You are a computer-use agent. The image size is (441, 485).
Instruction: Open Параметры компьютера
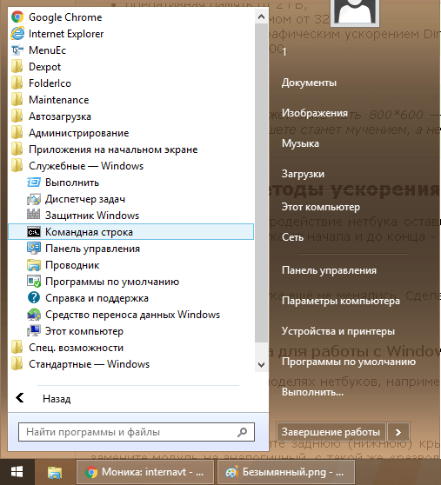(341, 301)
